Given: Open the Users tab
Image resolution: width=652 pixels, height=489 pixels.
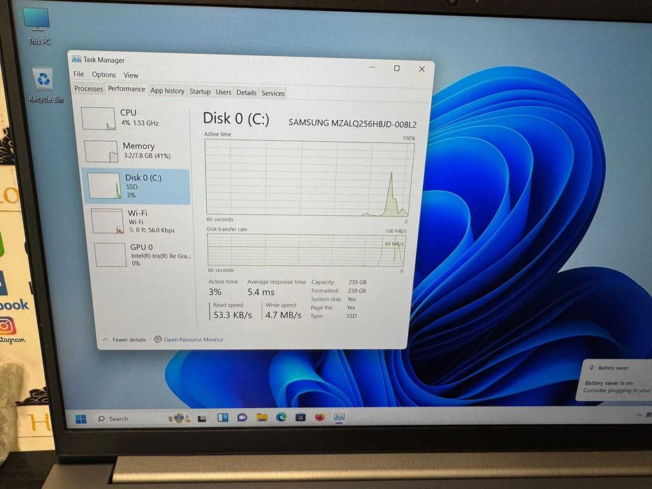Looking at the screenshot, I should pos(224,92).
